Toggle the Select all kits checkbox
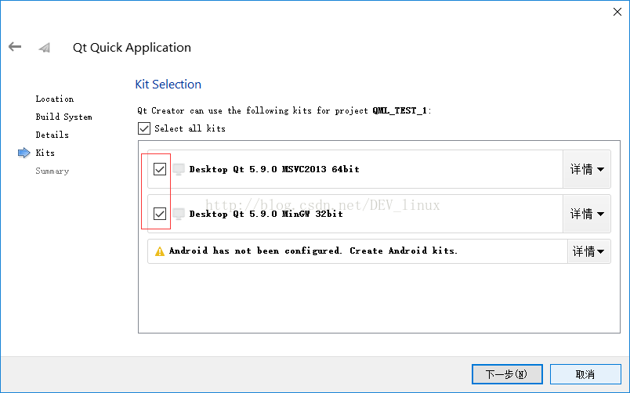 [143, 128]
